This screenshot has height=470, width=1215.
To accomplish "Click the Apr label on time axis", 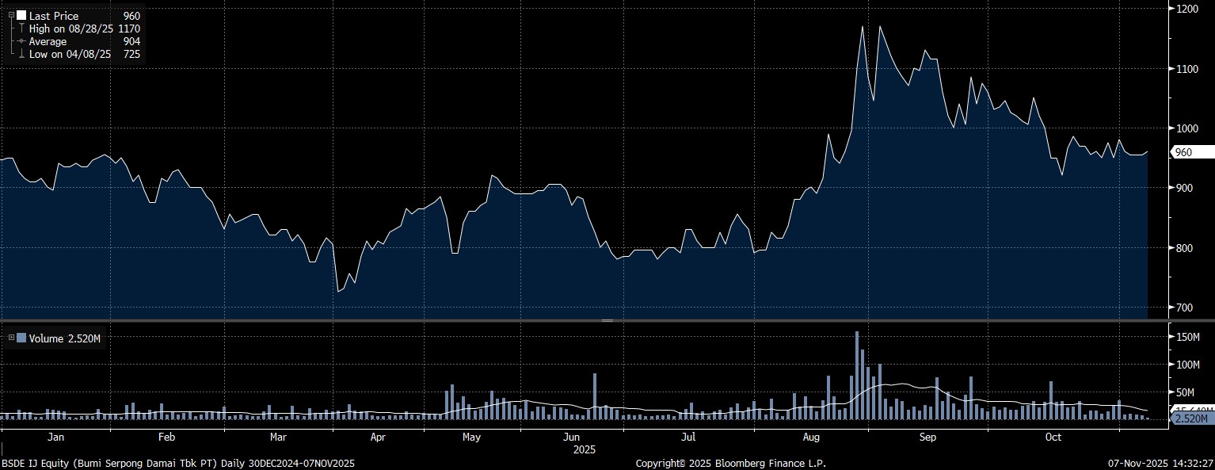I will tap(378, 437).
